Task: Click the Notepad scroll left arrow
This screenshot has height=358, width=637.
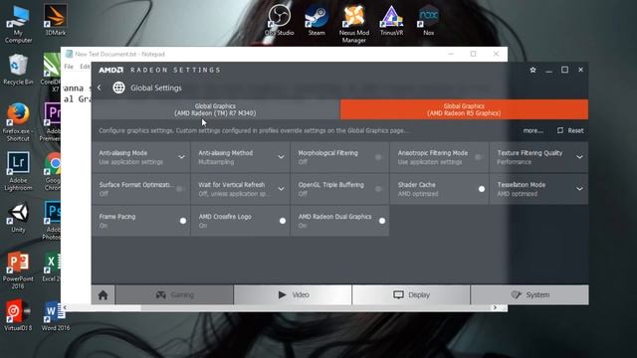Action: 65,307
